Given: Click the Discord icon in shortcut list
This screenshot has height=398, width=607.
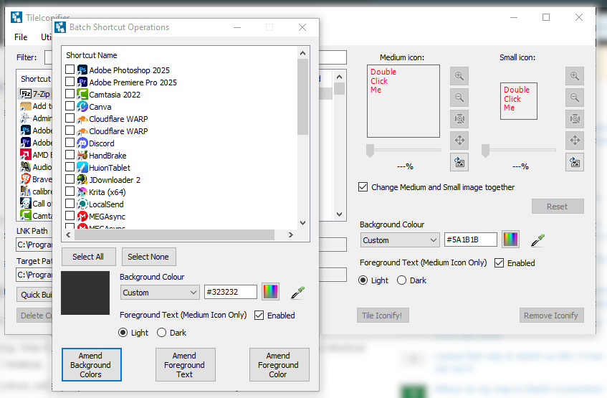Looking at the screenshot, I should (82, 143).
